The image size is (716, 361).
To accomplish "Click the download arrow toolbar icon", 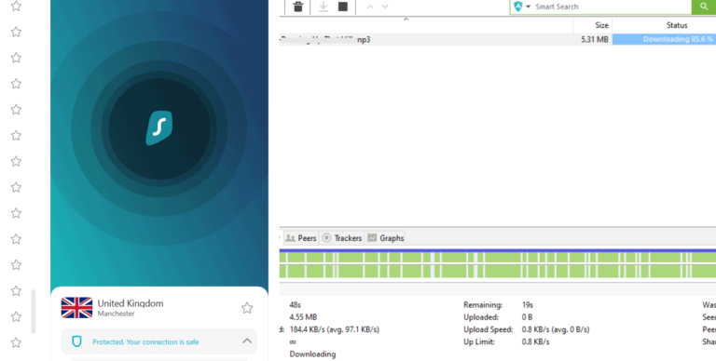I will 324,7.
